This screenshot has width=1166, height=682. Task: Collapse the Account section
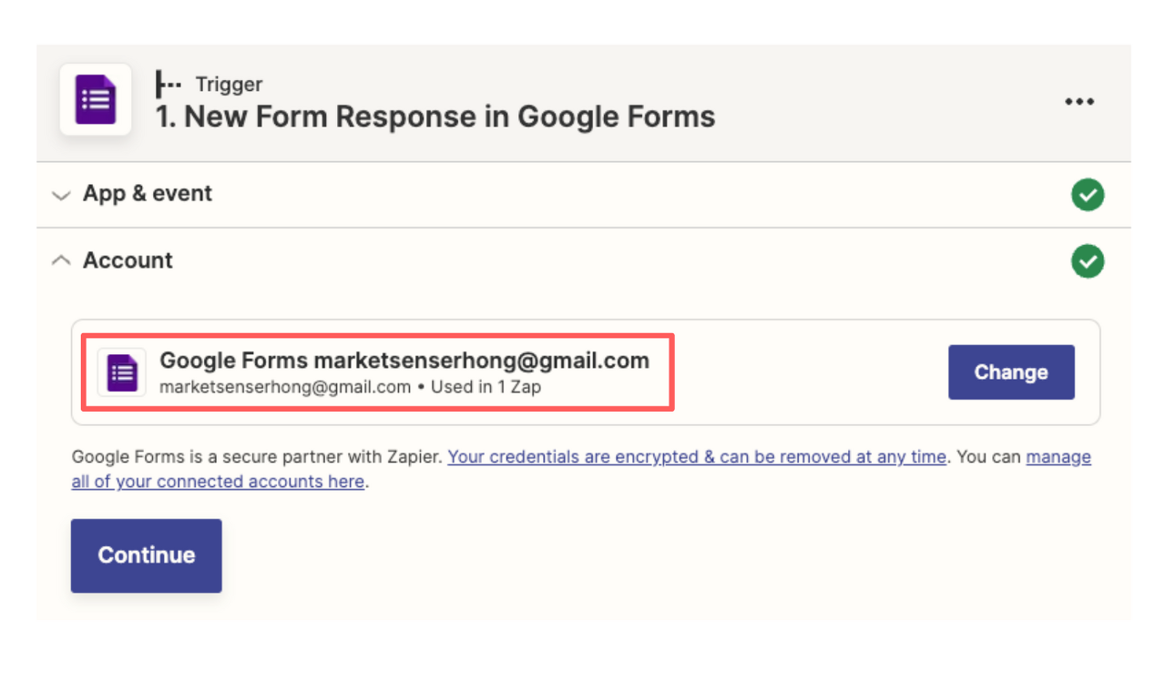coord(61,260)
